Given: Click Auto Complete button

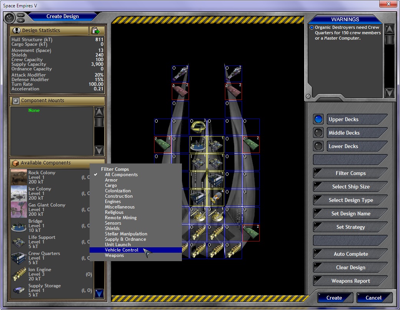Looking at the screenshot, I should coord(350,254).
